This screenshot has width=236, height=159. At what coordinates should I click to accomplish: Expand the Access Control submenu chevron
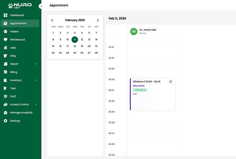click(x=36, y=104)
